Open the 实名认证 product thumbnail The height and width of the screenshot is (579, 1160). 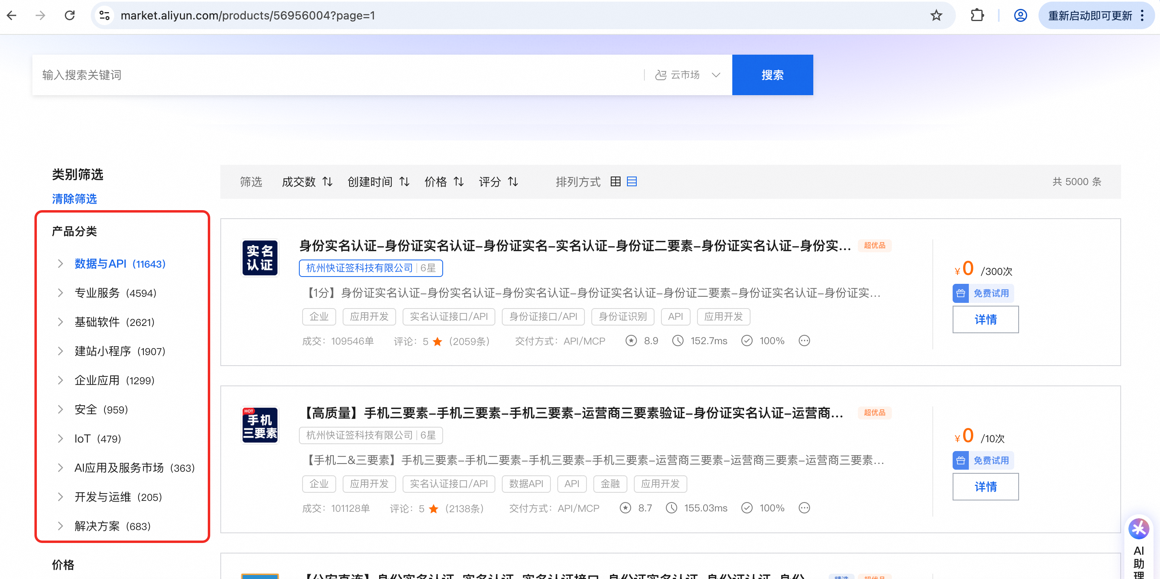tap(260, 258)
